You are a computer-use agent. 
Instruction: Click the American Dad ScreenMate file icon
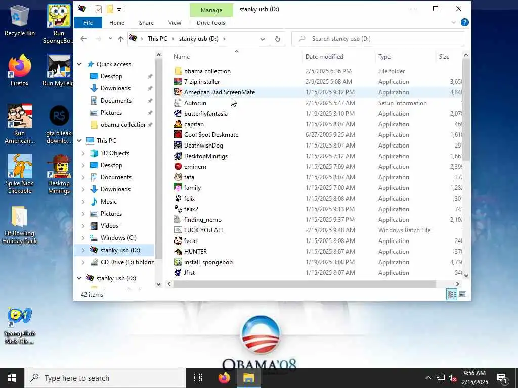(x=178, y=92)
